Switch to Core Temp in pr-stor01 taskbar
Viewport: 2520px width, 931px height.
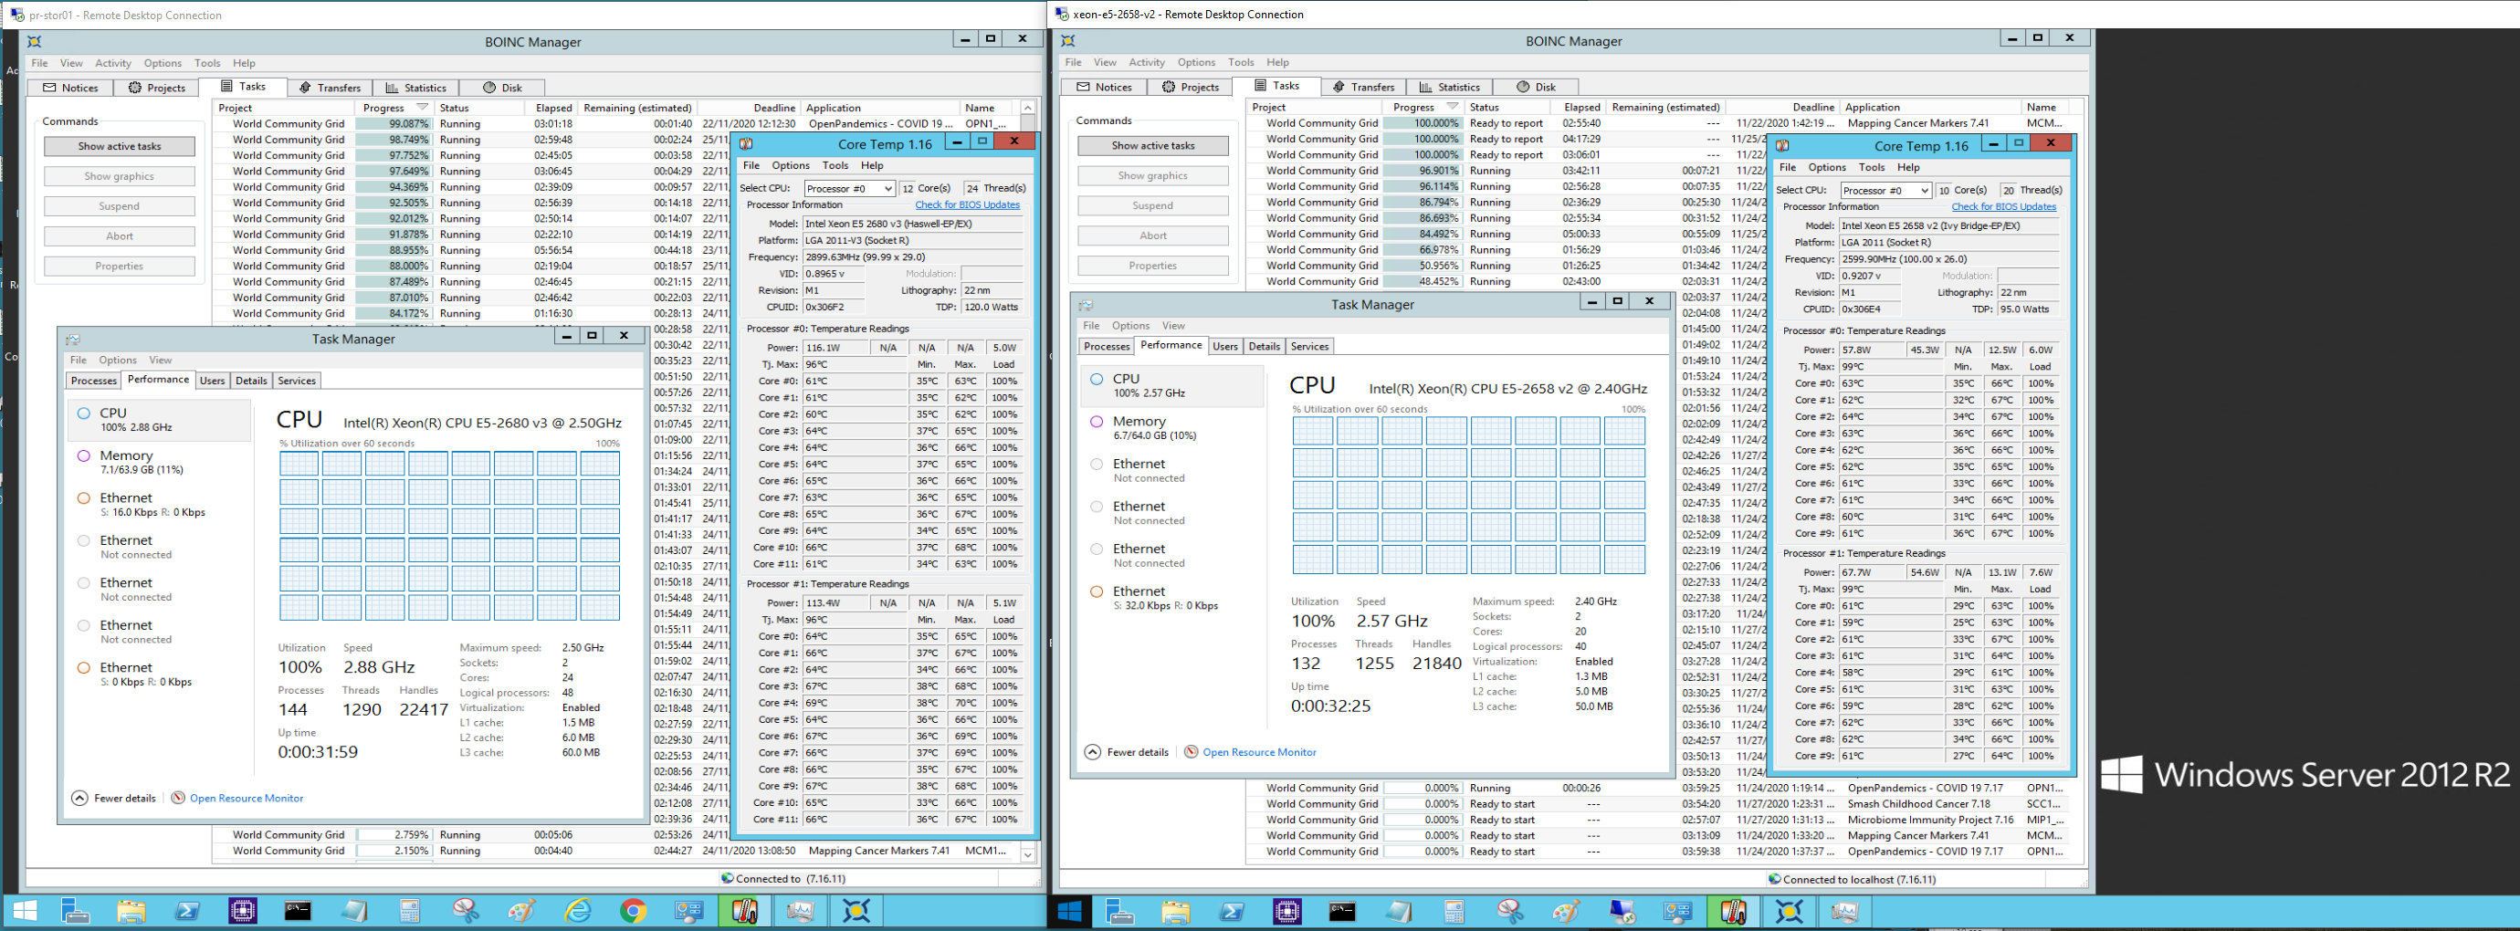744,912
